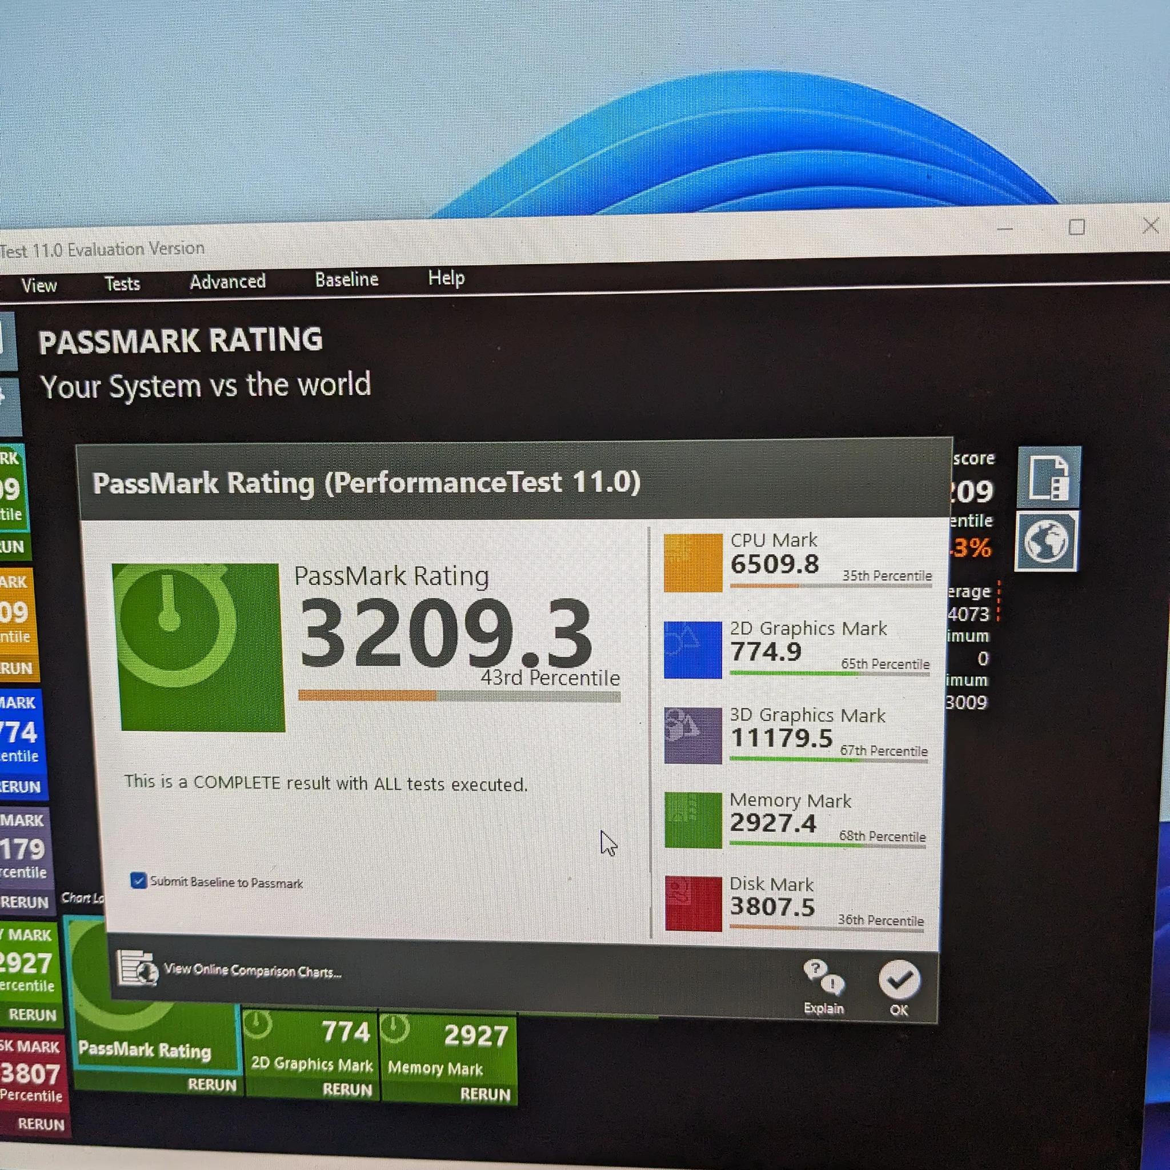Click the orange CPU Mark icon
The height and width of the screenshot is (1170, 1170).
(693, 562)
